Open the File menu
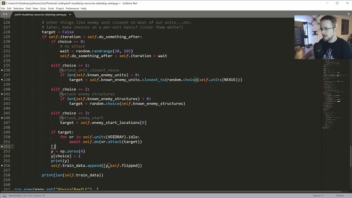The width and height of the screenshot is (352, 198). (x=3, y=9)
